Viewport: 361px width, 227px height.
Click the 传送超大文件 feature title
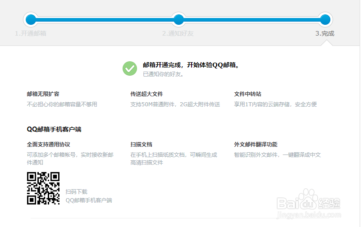pyautogui.click(x=146, y=94)
